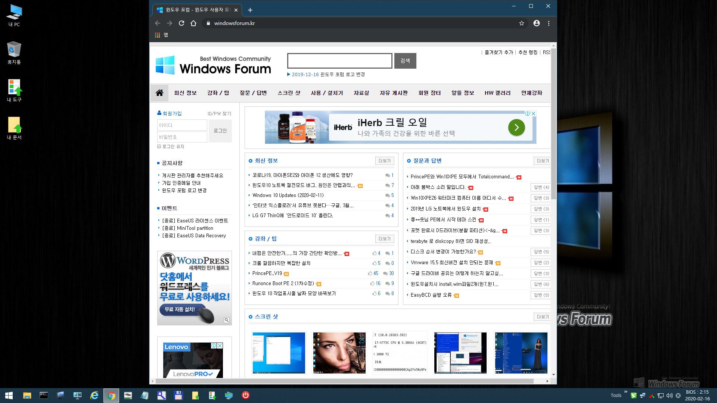Viewport: 717px width, 403px height.
Task: Click the forum home icon in navigation
Action: click(159, 93)
